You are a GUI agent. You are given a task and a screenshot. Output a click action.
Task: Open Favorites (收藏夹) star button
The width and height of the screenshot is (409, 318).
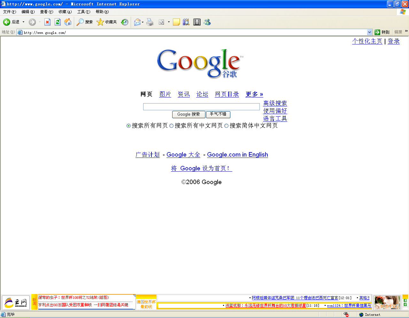(107, 22)
